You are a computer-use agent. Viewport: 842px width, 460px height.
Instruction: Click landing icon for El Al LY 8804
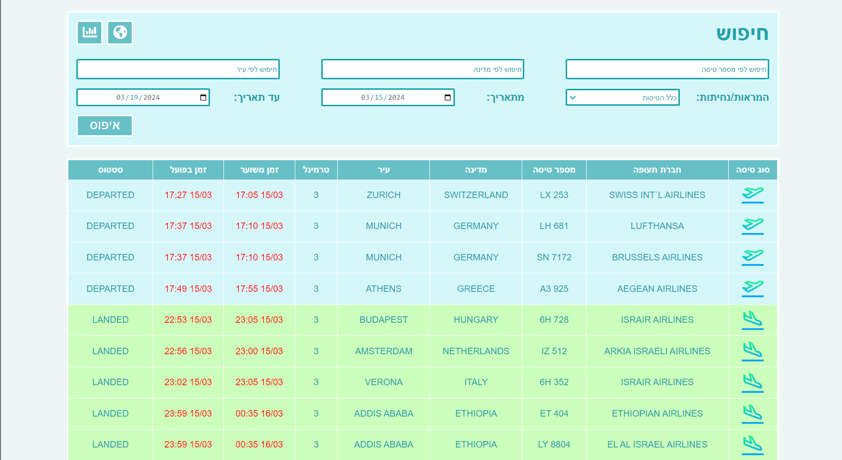752,445
